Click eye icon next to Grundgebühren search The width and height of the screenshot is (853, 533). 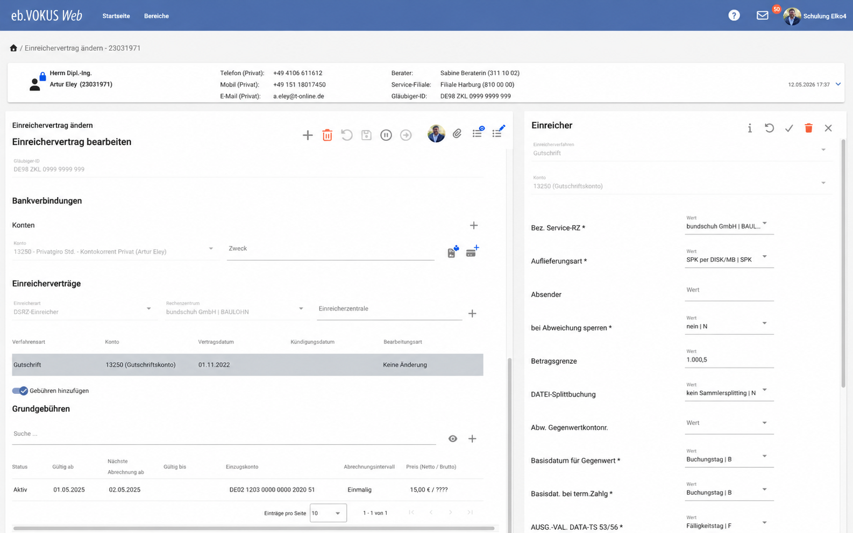[x=453, y=438]
